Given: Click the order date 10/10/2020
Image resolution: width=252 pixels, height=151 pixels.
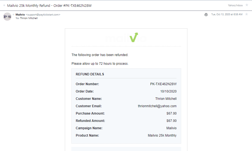Looking at the screenshot, I should coord(168,91).
